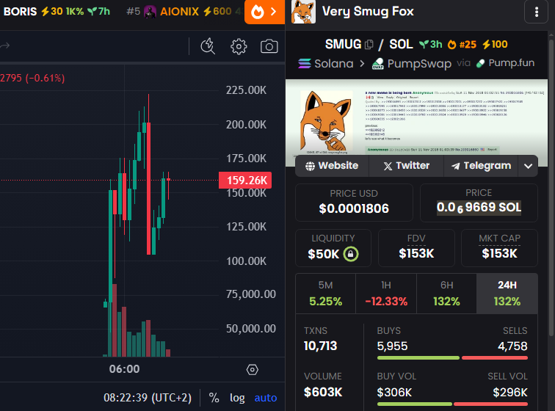Open chart timezone 08:22:39 (UTC+2)
Screen dimensions: 555x411
point(148,398)
